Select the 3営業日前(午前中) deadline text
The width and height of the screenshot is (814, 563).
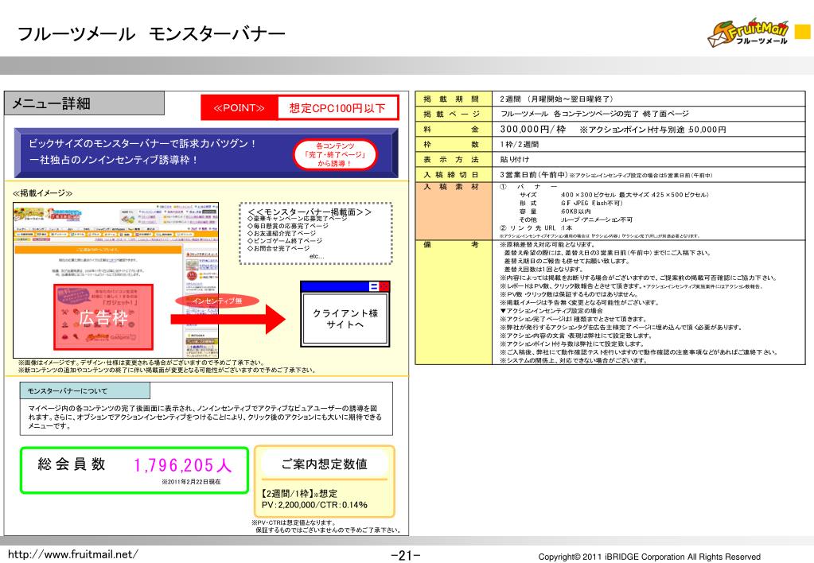(534, 175)
